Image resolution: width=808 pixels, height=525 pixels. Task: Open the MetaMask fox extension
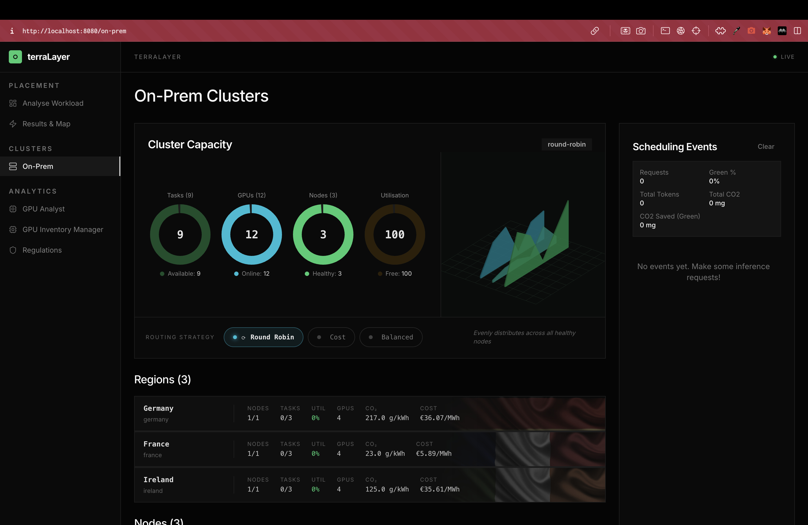click(767, 31)
